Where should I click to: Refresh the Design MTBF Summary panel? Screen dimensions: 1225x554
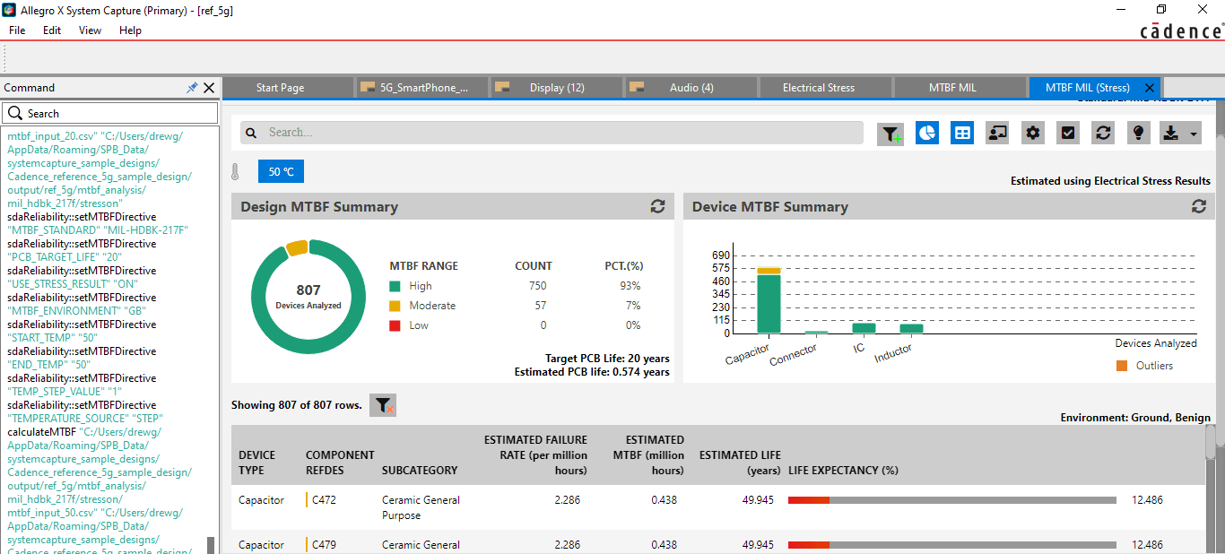tap(657, 206)
